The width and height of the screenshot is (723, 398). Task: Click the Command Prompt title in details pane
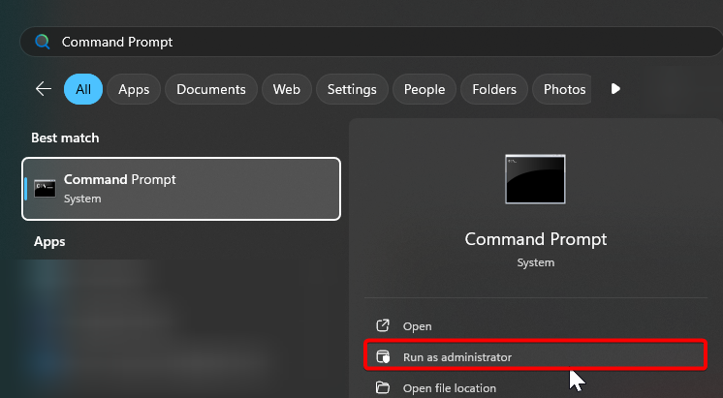click(x=536, y=239)
